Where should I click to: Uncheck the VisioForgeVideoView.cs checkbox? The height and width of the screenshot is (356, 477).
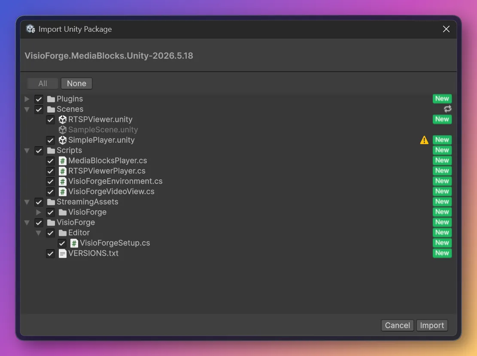50,192
